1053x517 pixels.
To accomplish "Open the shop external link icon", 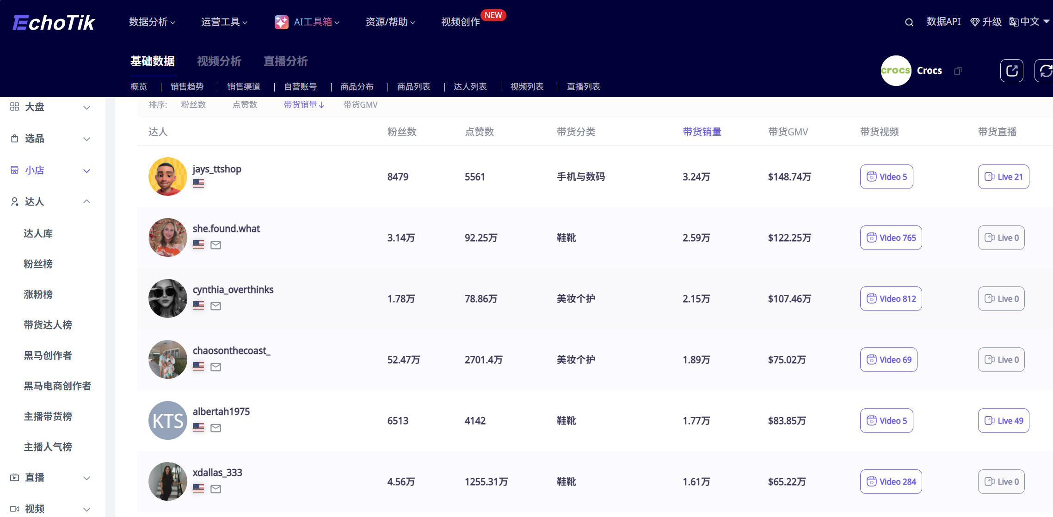I will (1012, 70).
